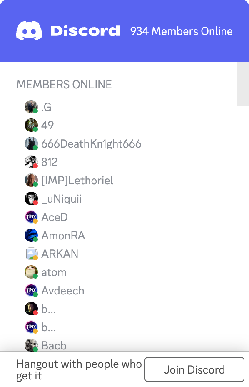Click the member name [IMP]Lethoriel

pyautogui.click(x=77, y=181)
